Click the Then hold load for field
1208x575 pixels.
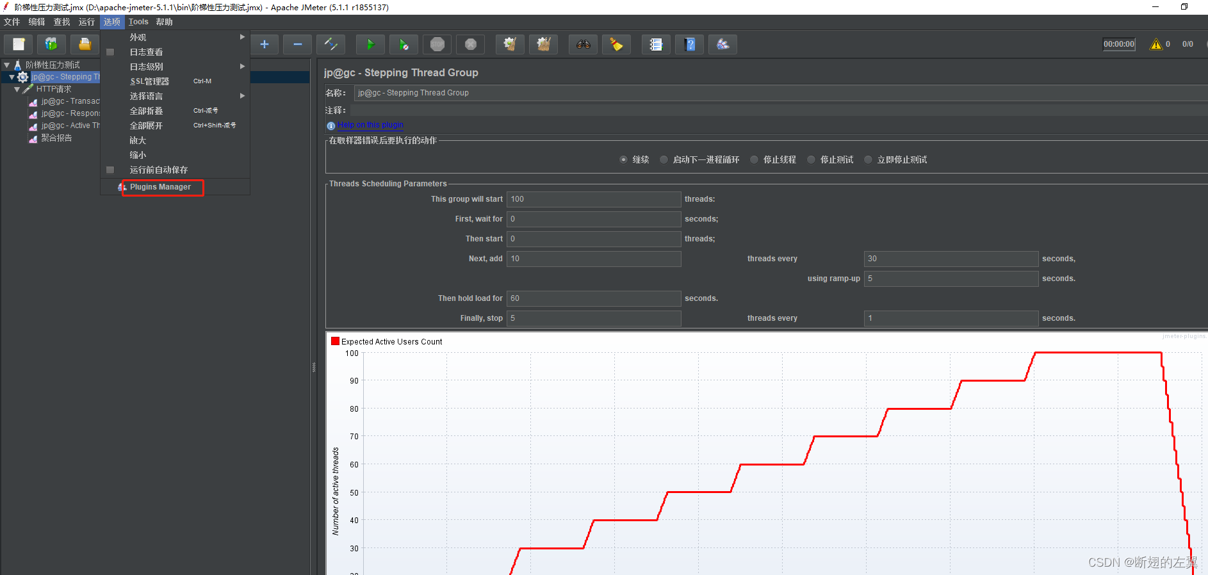coord(594,298)
